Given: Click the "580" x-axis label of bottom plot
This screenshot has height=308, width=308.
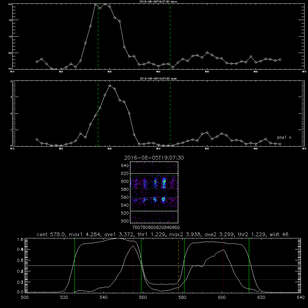Looking at the screenshot, I should click(182, 298).
